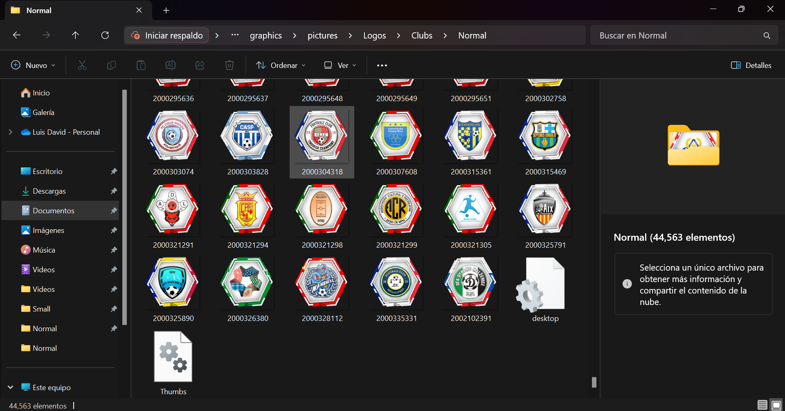Collapse the Este equipo tree node
785x411 pixels.
pos(11,387)
